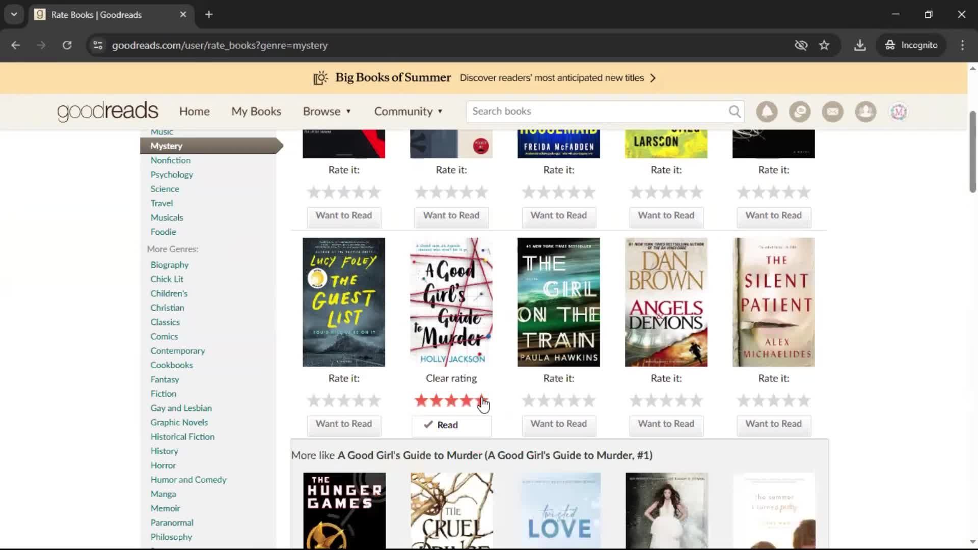Expand the Community dropdown menu
This screenshot has width=978, height=550.
pos(409,111)
